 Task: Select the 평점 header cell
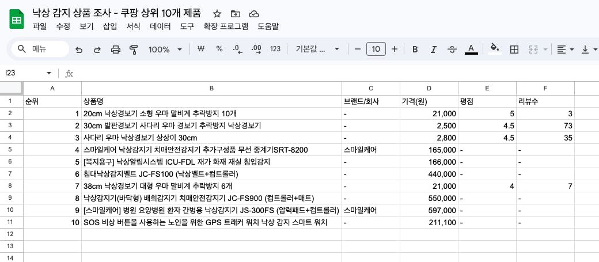[x=487, y=101]
